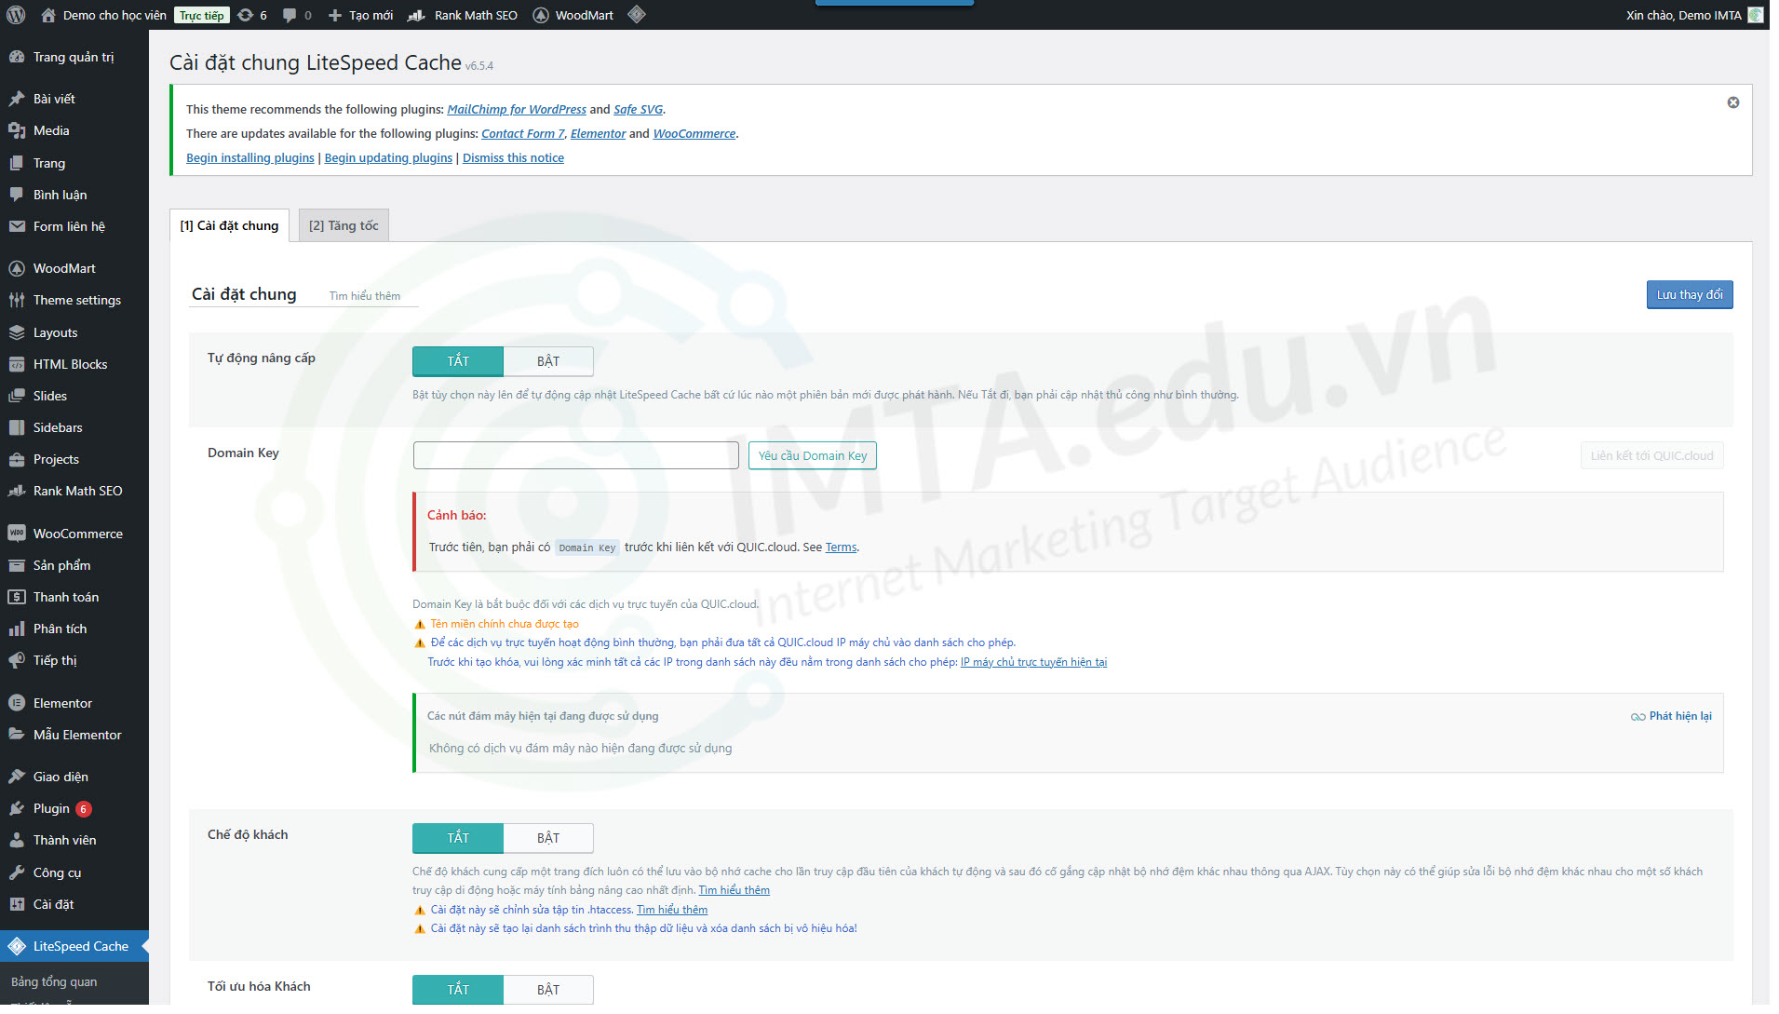Set Tối ưu hóa Khách to BẬT
This screenshot has height=1014, width=1779.
[x=548, y=990]
